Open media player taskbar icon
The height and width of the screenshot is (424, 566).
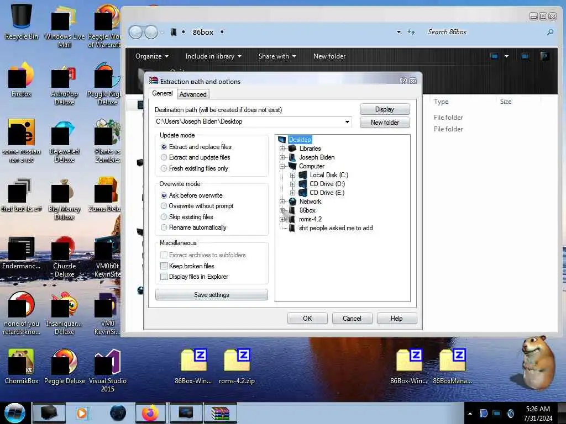pyautogui.click(x=82, y=413)
